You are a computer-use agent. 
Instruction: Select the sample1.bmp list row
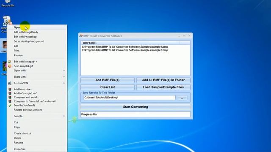tap(135, 47)
